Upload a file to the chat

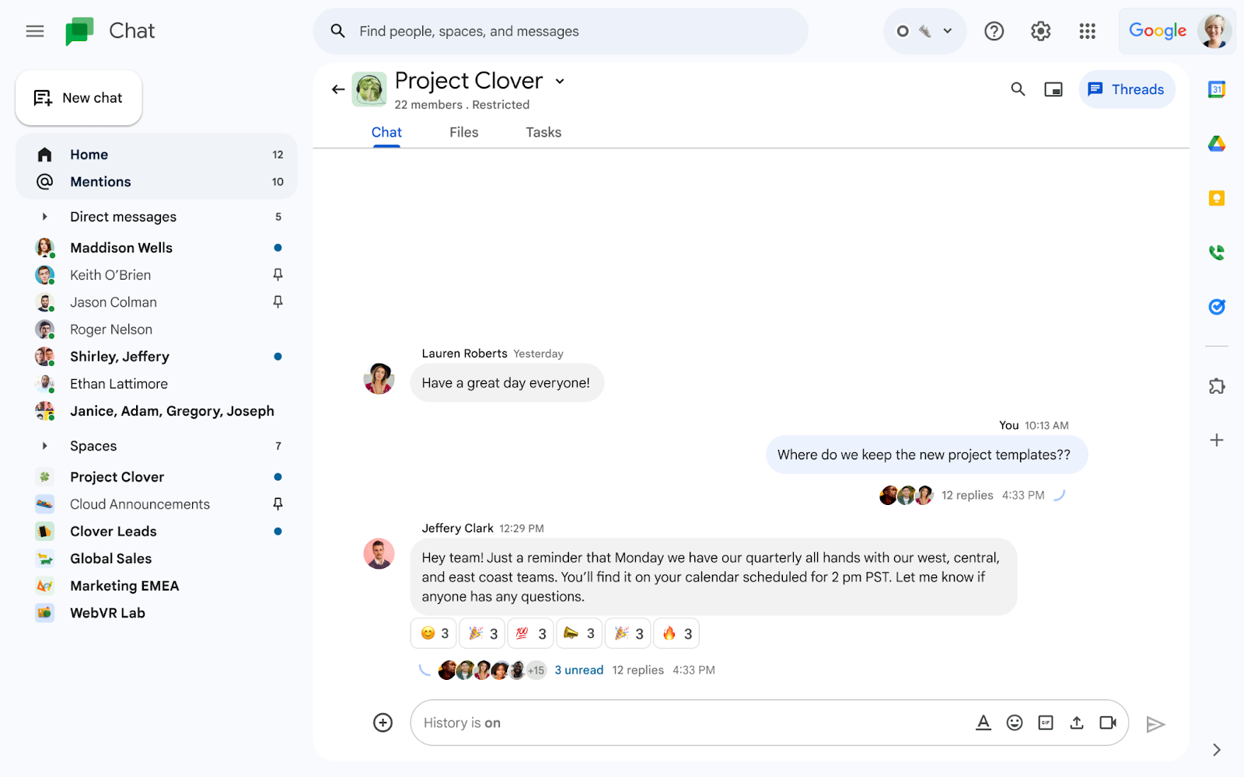[1077, 723]
